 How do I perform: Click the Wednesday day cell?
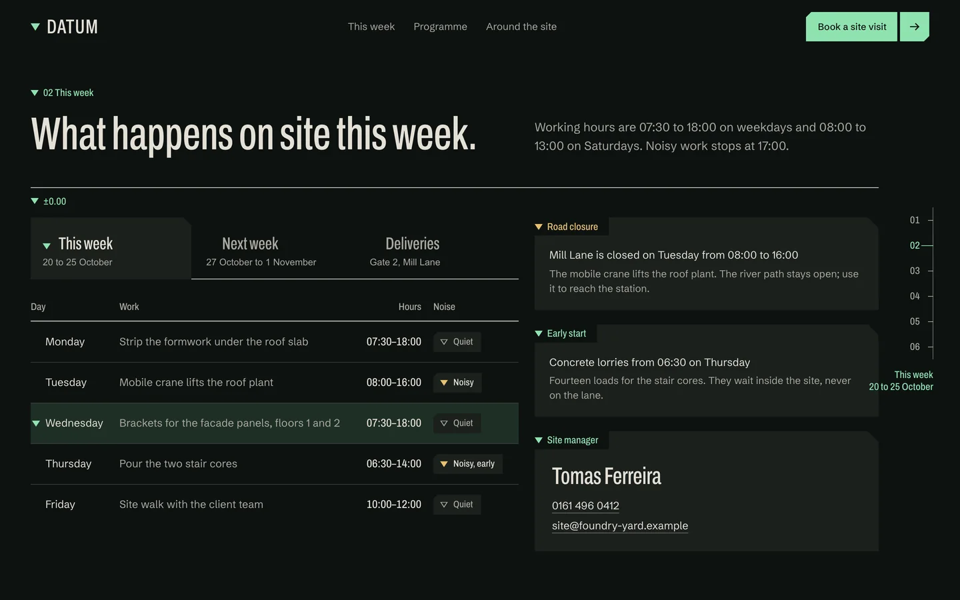tap(74, 423)
